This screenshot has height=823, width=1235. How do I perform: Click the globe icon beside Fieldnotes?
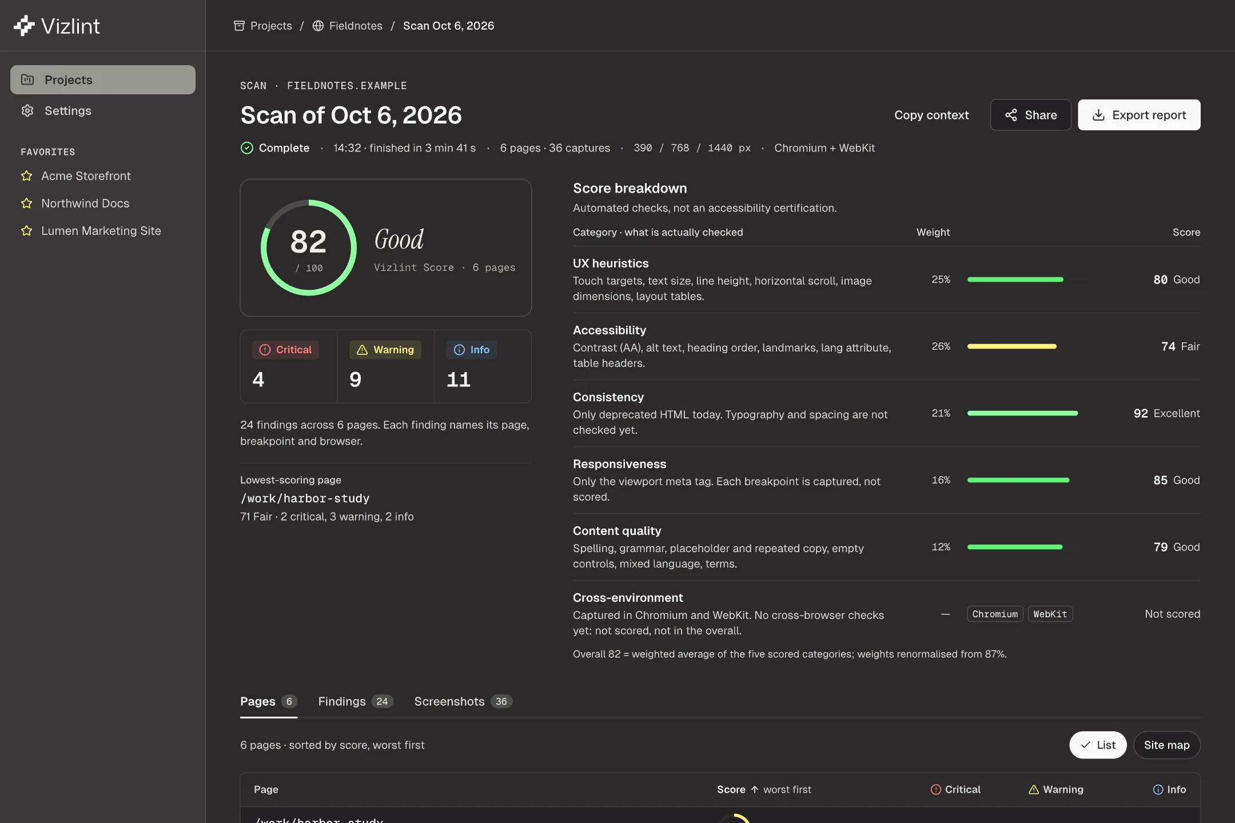pyautogui.click(x=318, y=26)
